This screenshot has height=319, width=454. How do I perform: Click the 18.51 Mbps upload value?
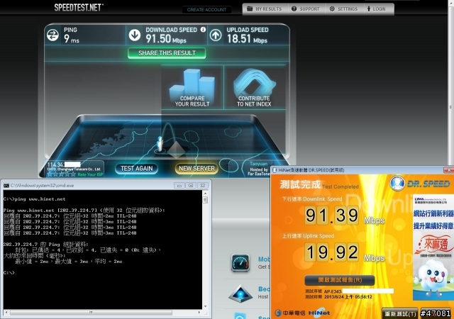pos(247,38)
